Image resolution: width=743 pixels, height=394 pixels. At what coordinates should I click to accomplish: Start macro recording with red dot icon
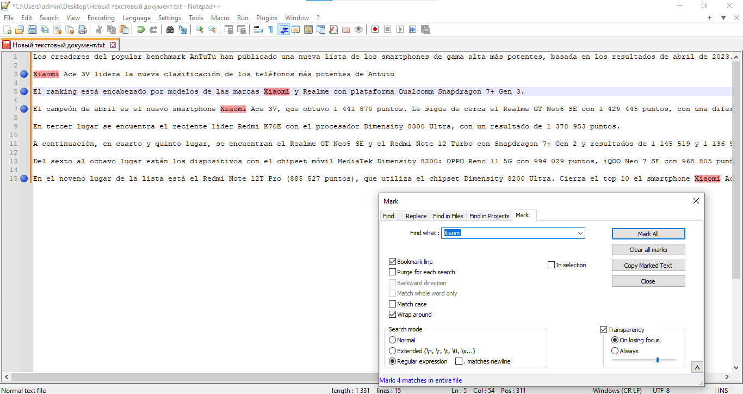pos(375,29)
